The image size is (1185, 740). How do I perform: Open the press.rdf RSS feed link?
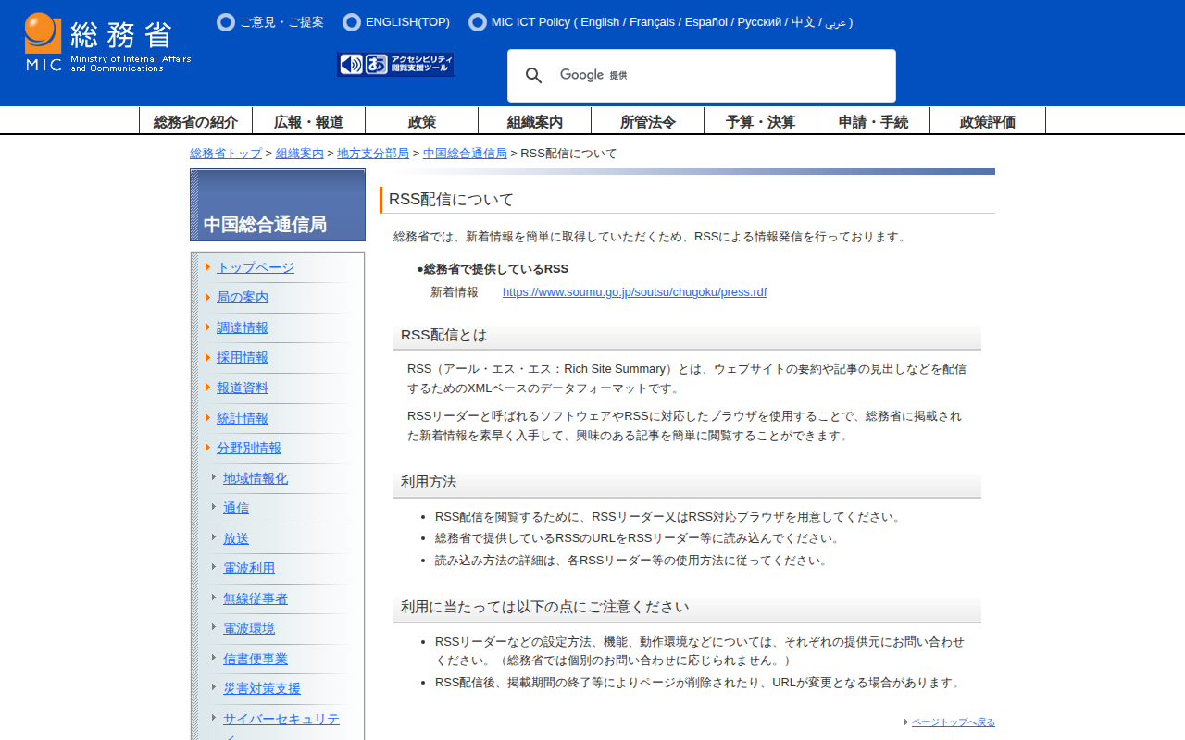pos(634,292)
